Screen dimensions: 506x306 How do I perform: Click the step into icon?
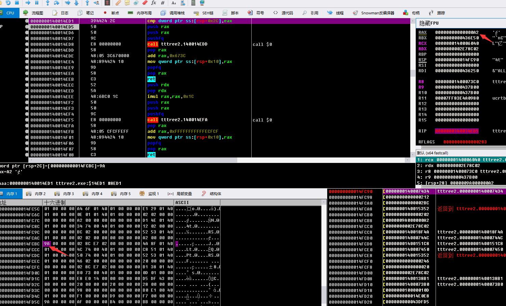(x=48, y=3)
